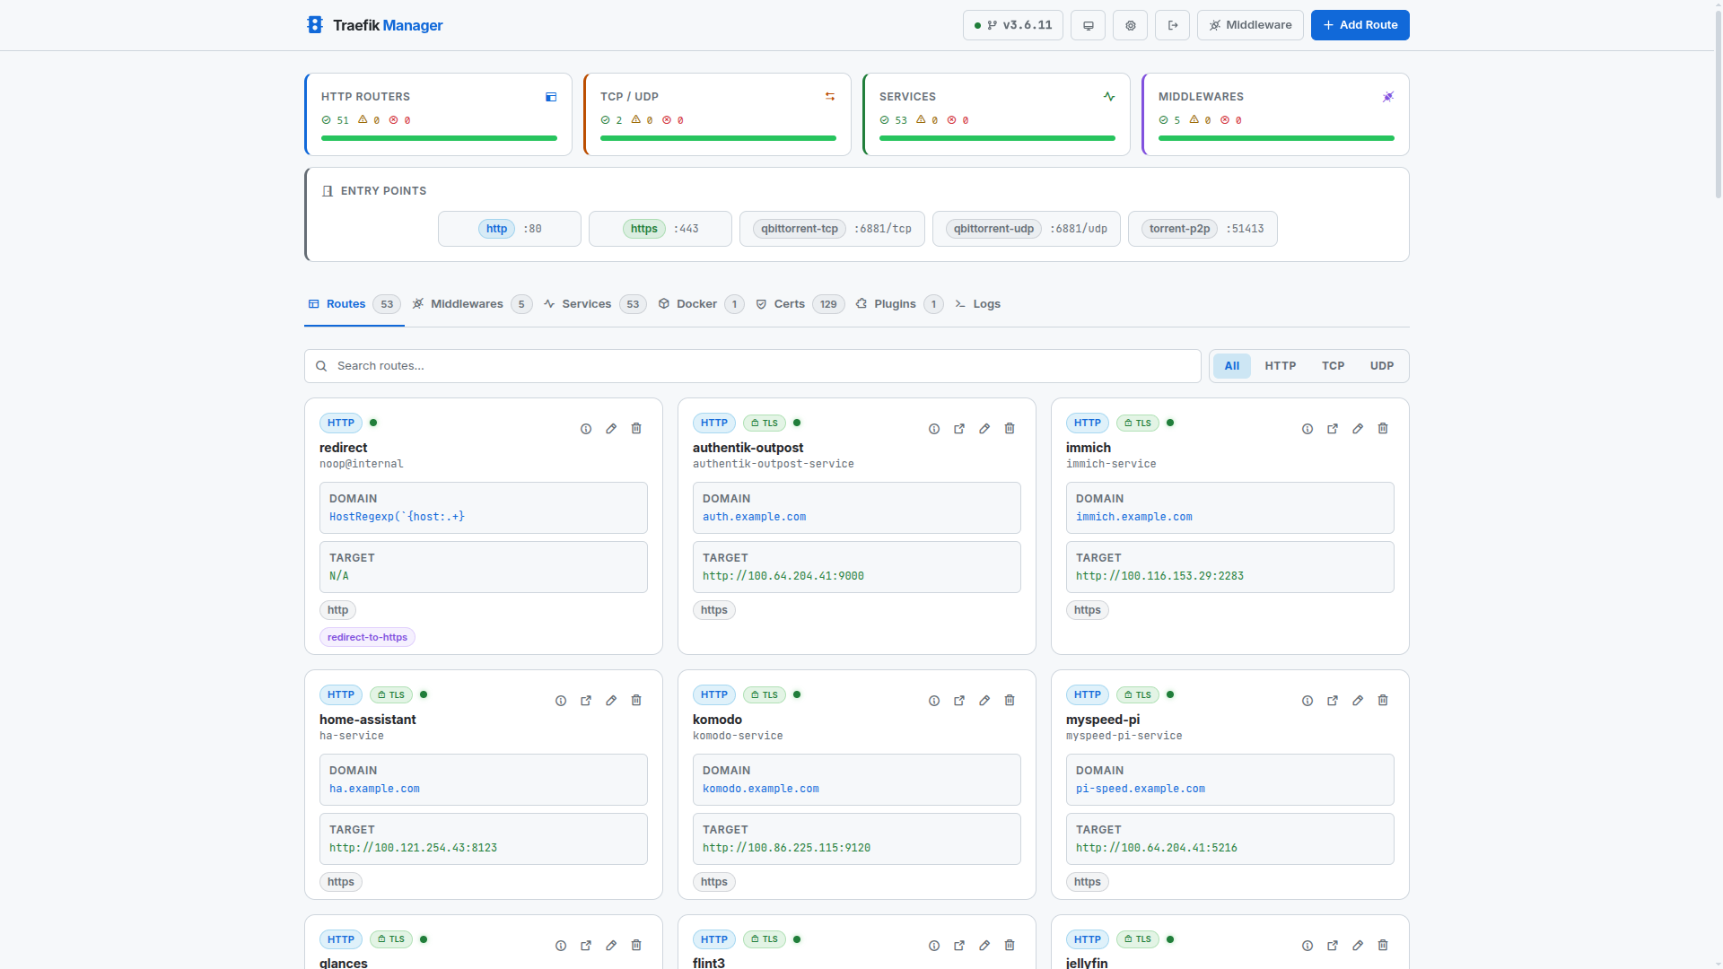Click the Add Route button
1723x969 pixels.
[1360, 25]
